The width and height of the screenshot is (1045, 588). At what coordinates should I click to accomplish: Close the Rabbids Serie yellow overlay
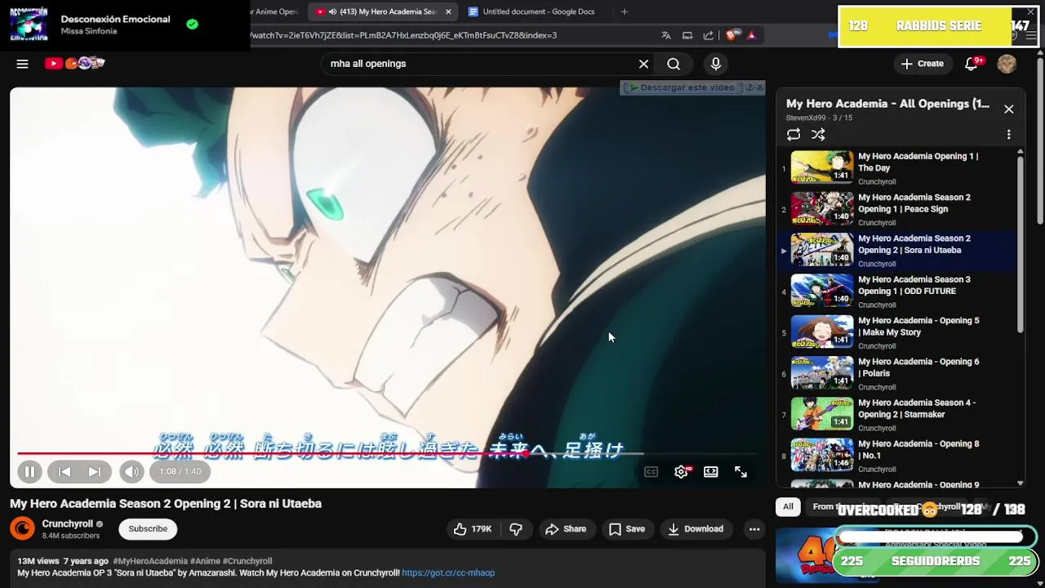pyautogui.click(x=1030, y=12)
